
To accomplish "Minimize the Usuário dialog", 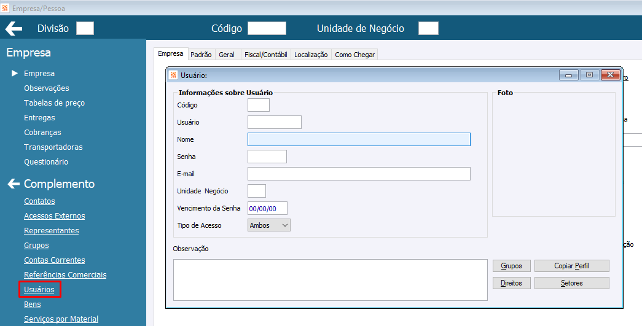I will tap(569, 75).
